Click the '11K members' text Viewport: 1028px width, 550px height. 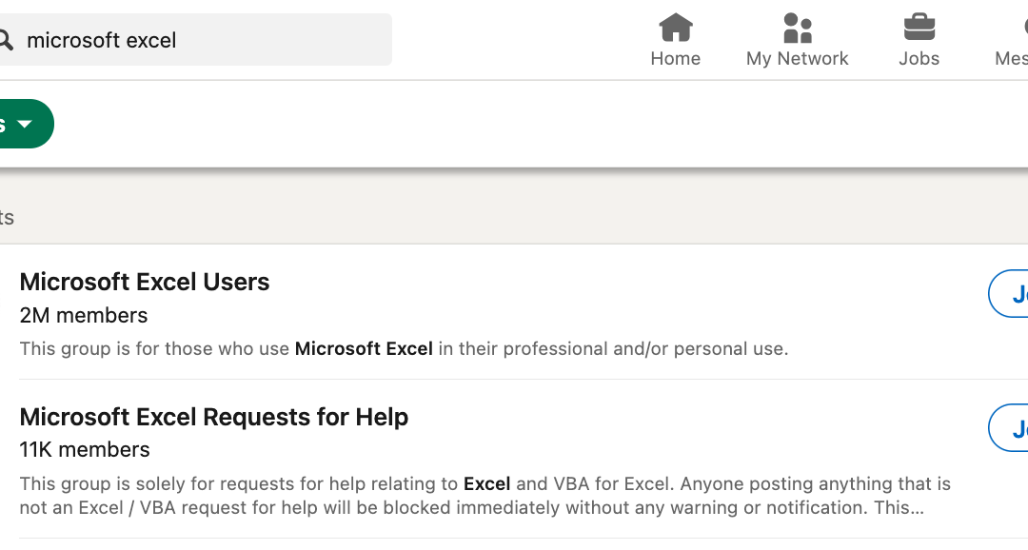(x=85, y=449)
